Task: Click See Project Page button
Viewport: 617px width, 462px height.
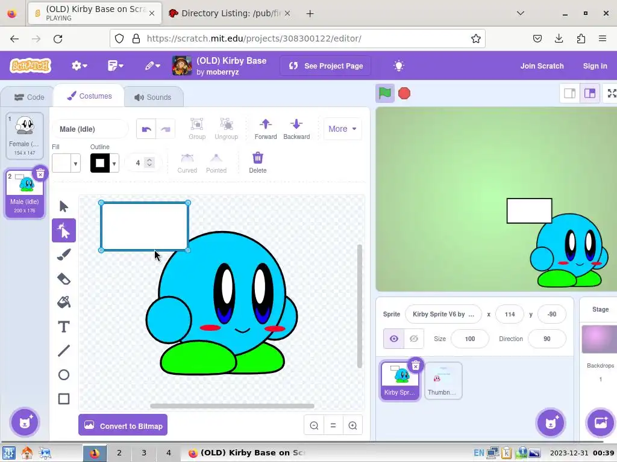Action: 326,66
